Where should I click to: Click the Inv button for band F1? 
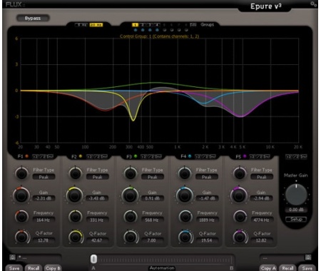pos(50,157)
